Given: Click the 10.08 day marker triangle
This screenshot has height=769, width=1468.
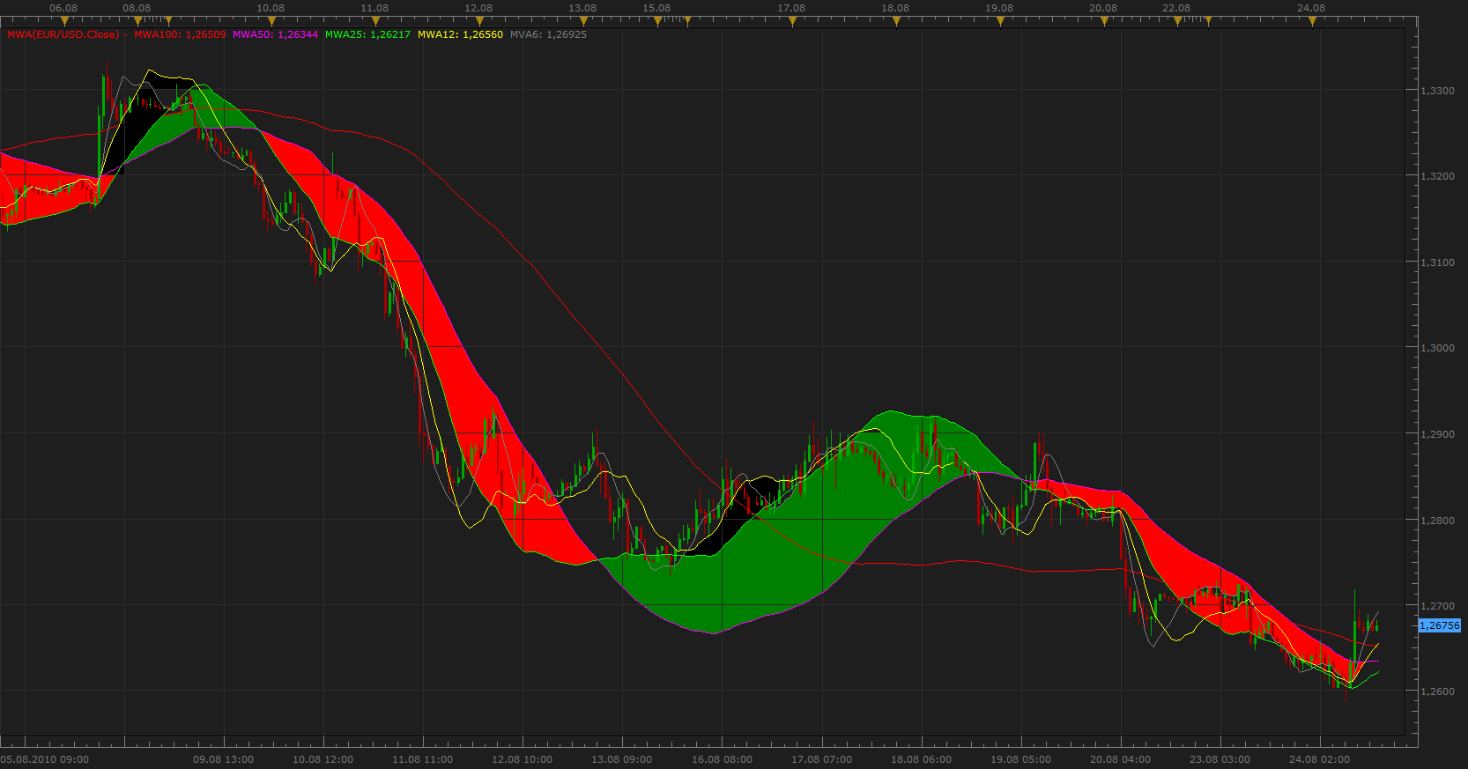Looking at the screenshot, I should 271,22.
